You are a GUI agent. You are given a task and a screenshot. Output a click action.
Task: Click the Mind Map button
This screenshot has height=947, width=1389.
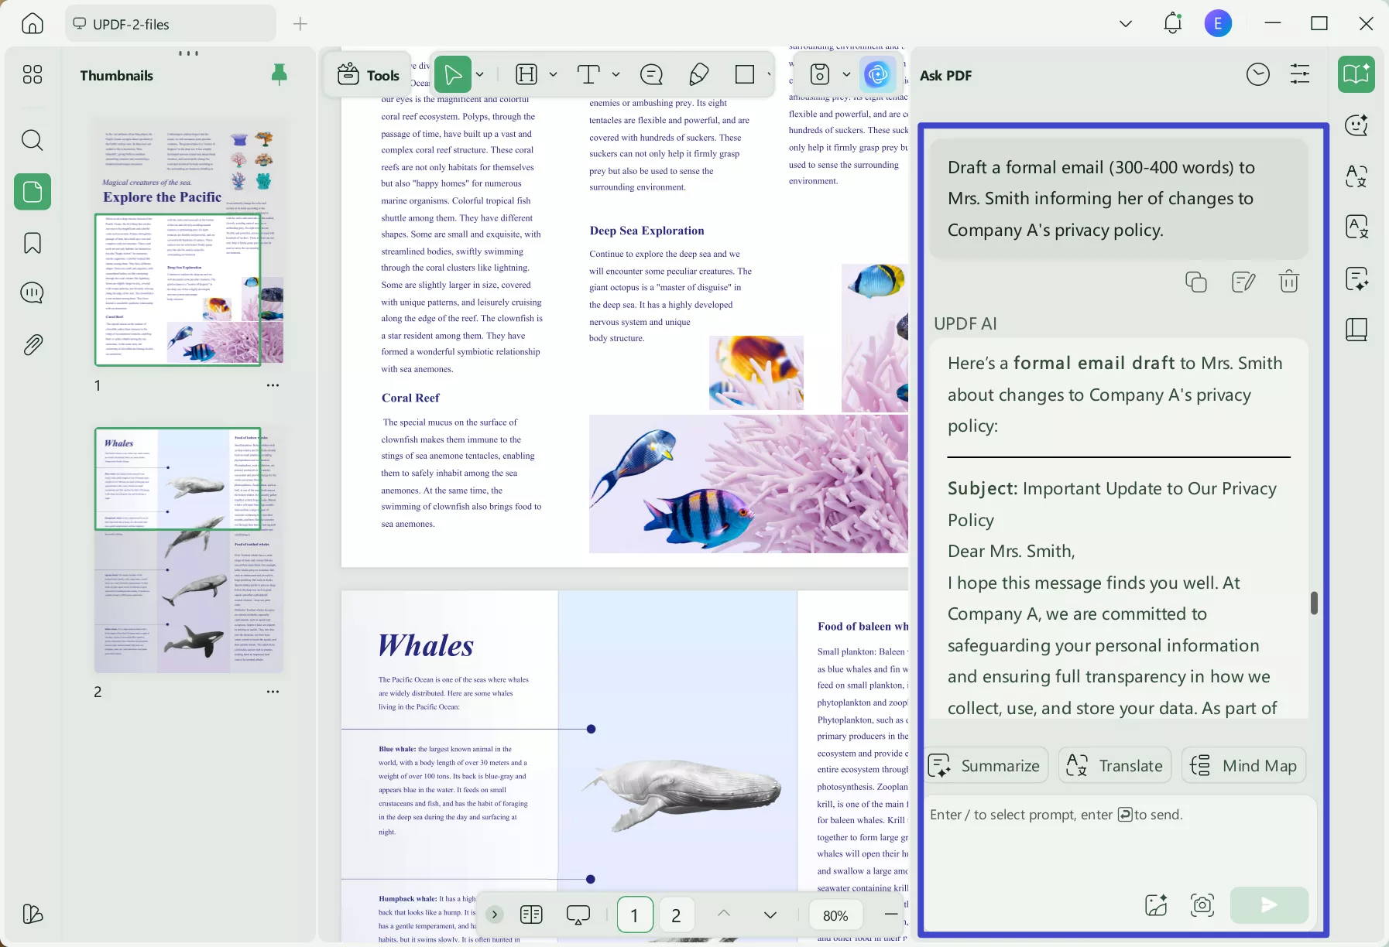[x=1244, y=765]
